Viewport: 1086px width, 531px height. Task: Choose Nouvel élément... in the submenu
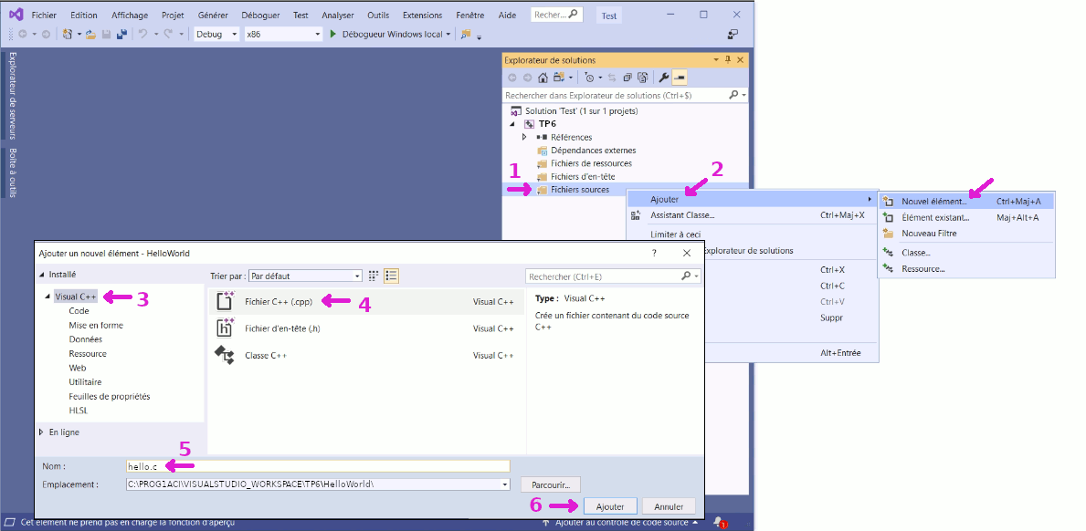point(967,202)
